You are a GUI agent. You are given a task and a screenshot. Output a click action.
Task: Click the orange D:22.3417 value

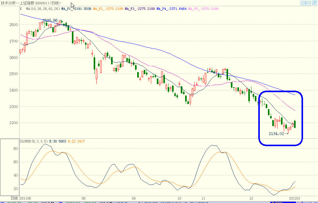click(76, 141)
